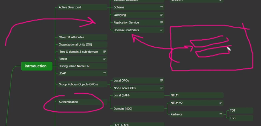This screenshot has width=261, height=126.
Task: Open notes icon on Non-Local GPOs node
Action: [x=161, y=88]
